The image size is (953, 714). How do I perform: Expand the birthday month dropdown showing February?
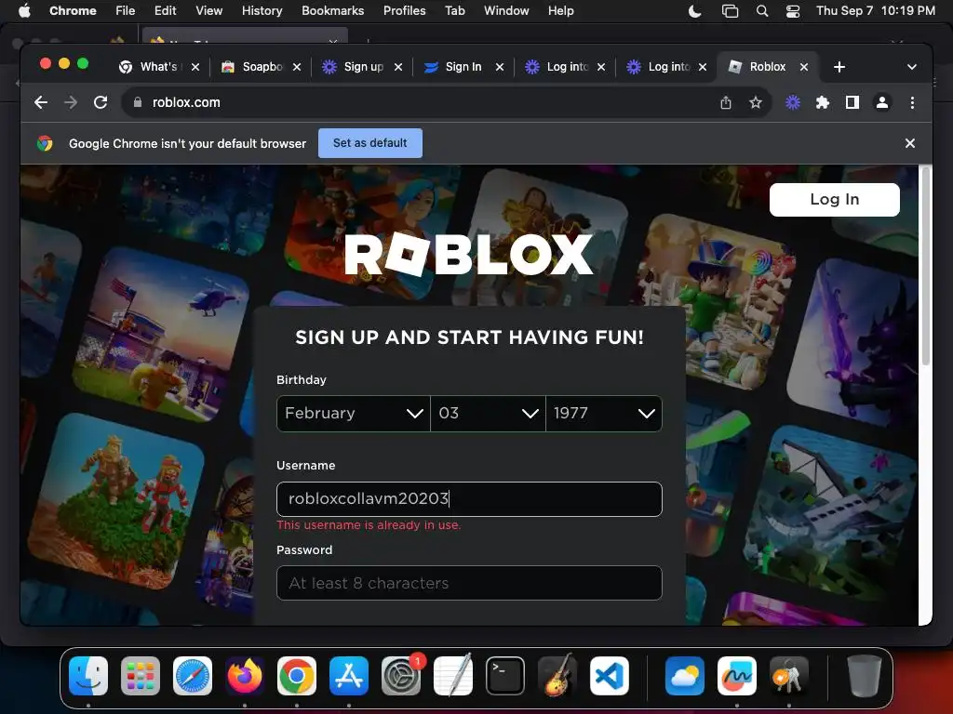click(353, 414)
